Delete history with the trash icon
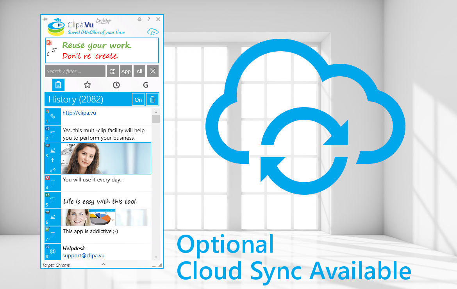This screenshot has height=289, width=457. click(152, 100)
